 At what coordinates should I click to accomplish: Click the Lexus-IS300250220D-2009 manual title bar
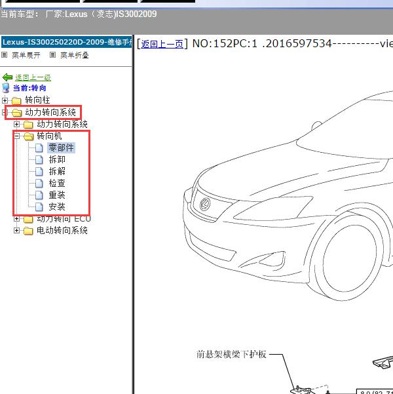pyautogui.click(x=67, y=42)
